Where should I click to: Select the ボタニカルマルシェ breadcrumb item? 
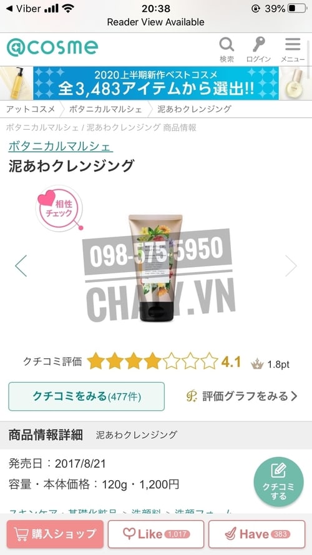[105, 109]
